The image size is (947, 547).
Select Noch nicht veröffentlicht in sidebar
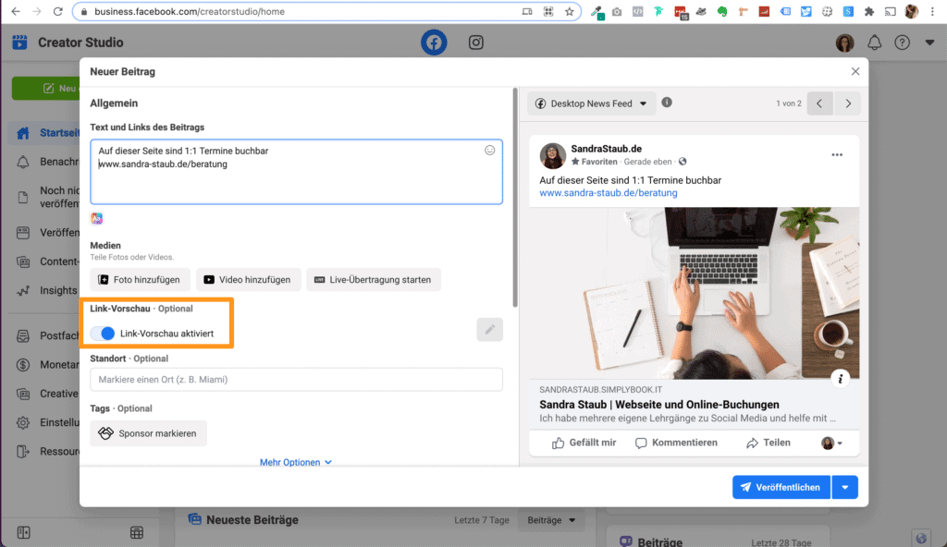(x=48, y=197)
